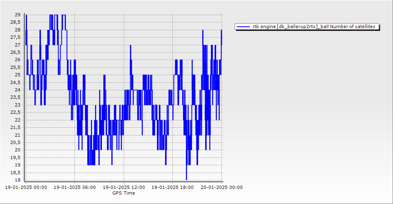Click the y-axis value 22
The image size is (393, 204).
point(18,120)
